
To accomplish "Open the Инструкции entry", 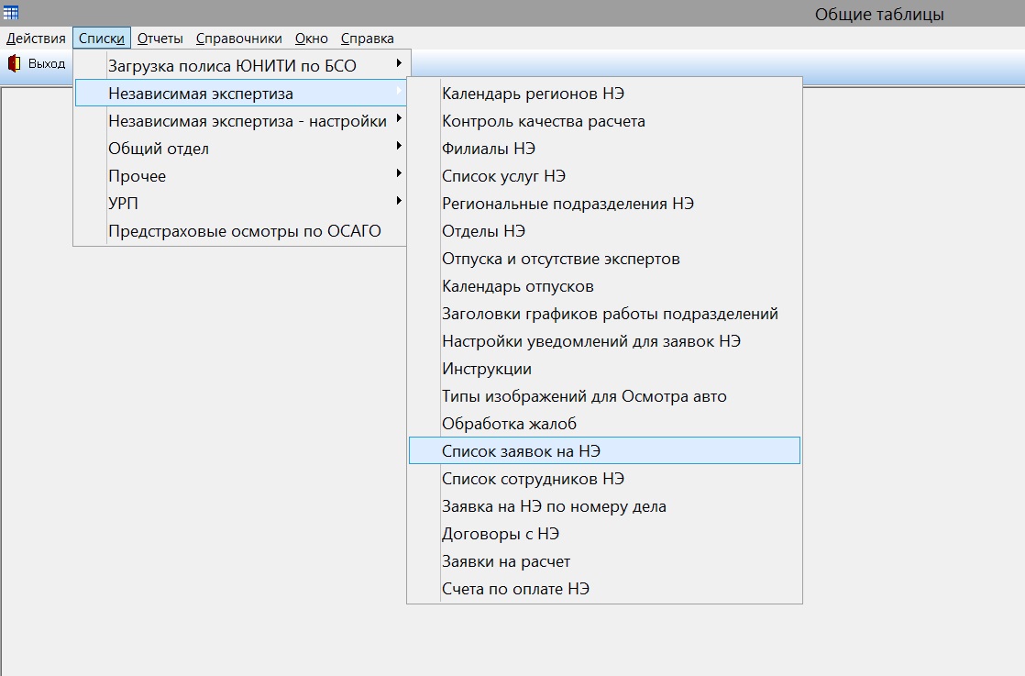I will coord(605,368).
